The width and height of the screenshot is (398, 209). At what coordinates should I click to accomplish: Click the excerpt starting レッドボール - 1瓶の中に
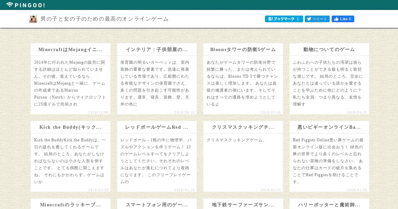pos(157,161)
